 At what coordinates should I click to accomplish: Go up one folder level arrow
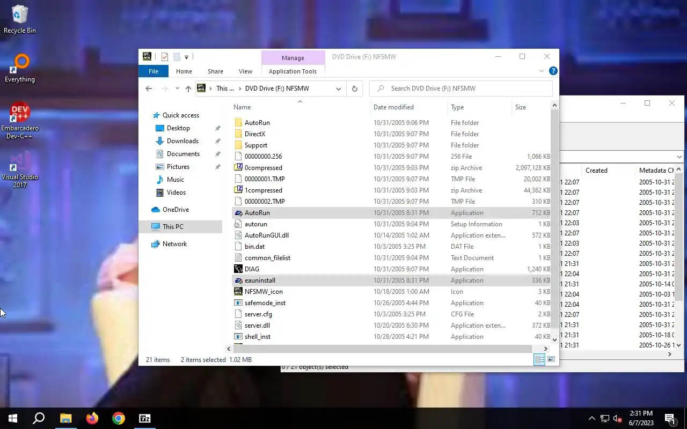click(188, 88)
